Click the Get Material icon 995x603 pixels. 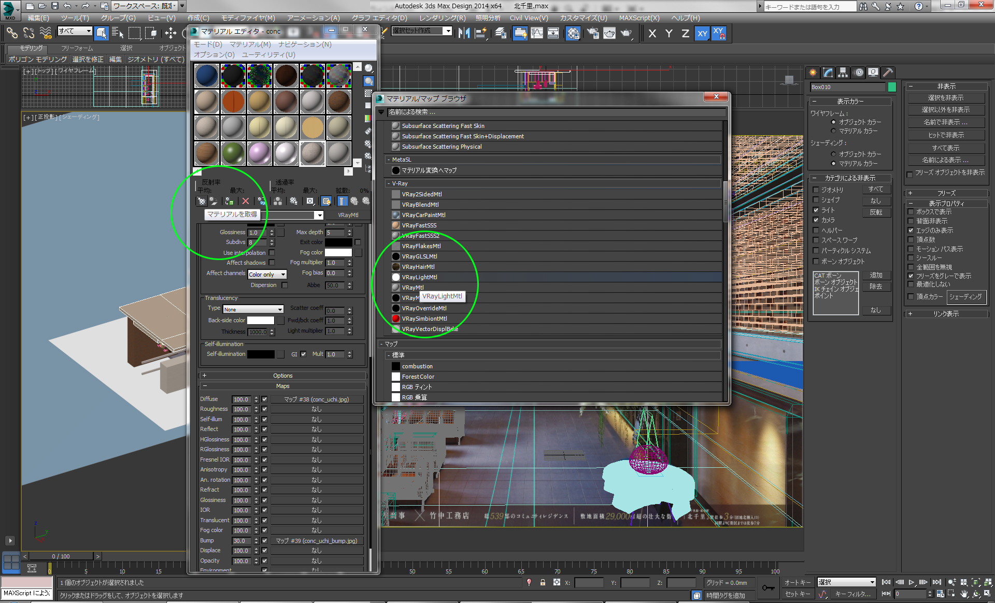pos(202,201)
